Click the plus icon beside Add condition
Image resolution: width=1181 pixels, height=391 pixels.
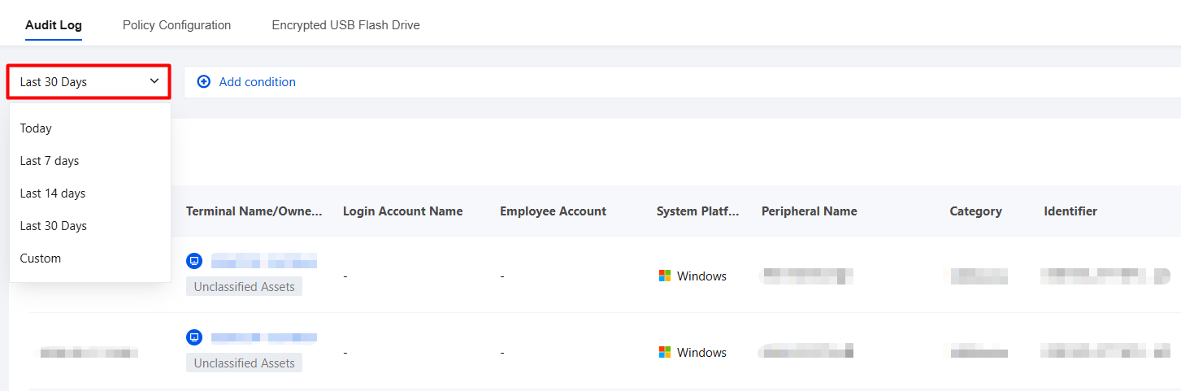(204, 82)
